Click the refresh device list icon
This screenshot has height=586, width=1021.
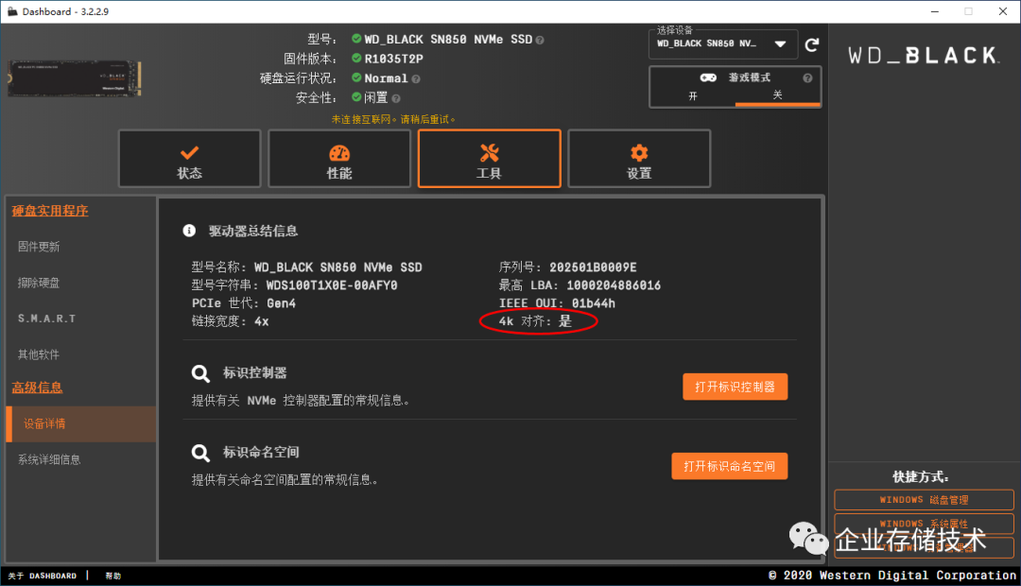[x=811, y=45]
